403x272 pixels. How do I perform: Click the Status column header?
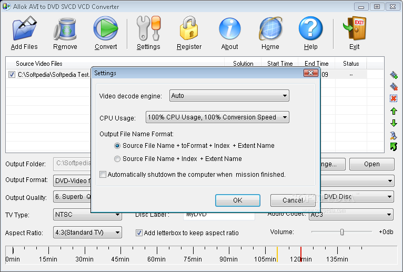point(351,64)
